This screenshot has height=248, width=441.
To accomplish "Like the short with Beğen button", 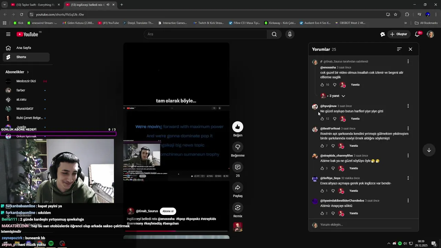I will coord(238,127).
